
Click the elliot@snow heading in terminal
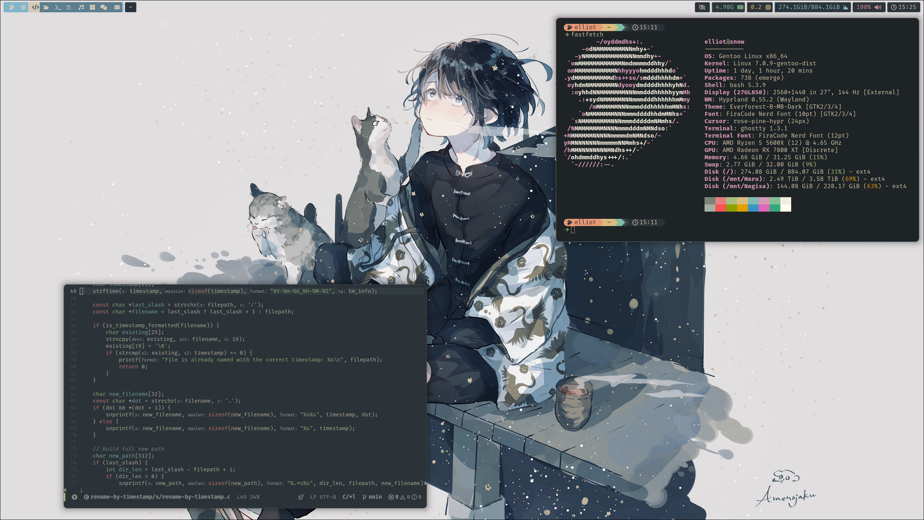[x=724, y=42]
